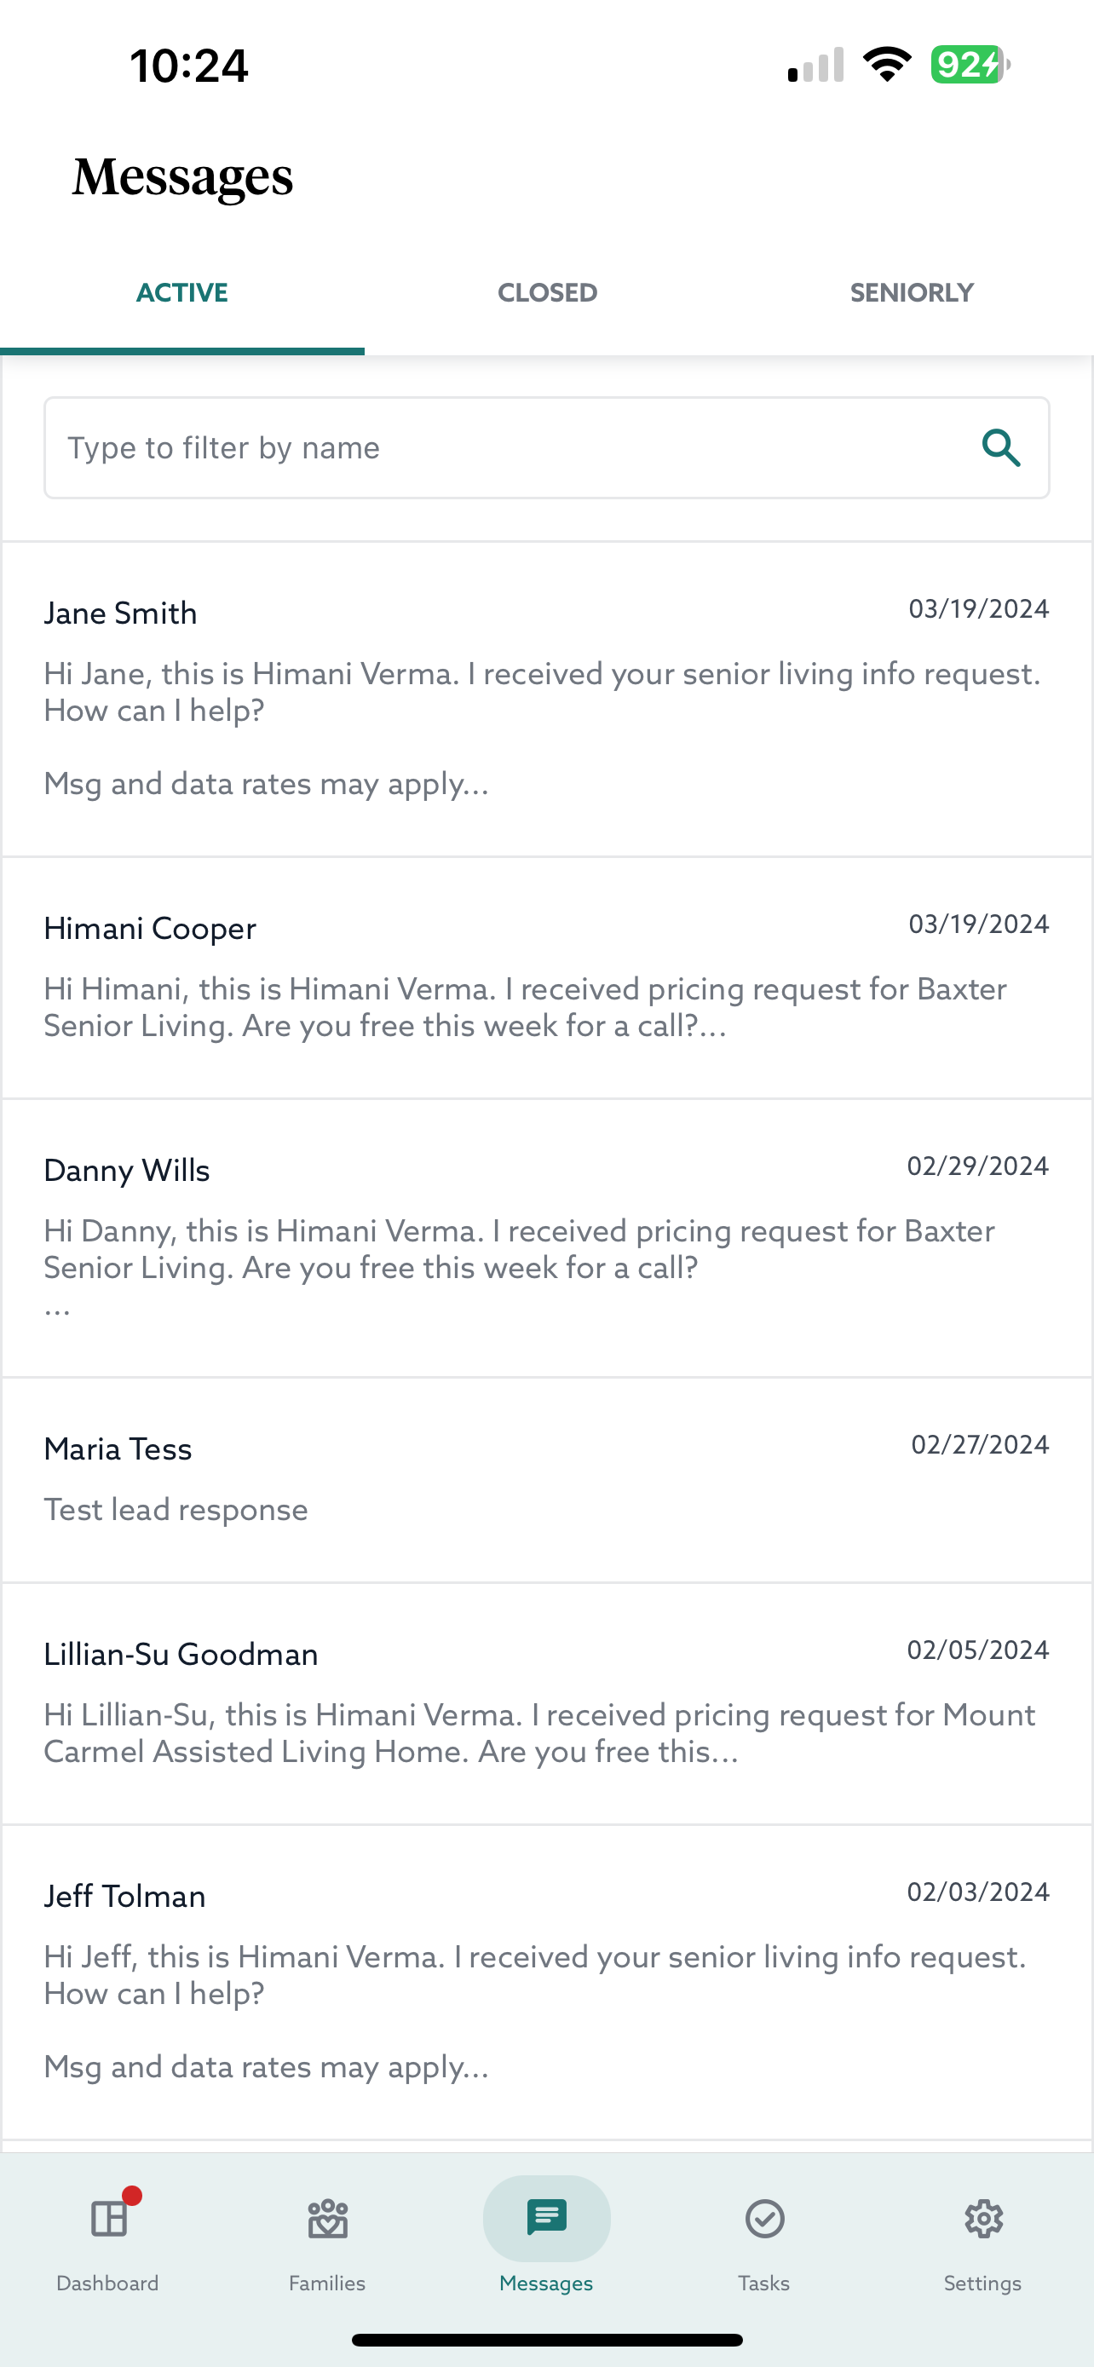The image size is (1094, 2367).
Task: Switch to the CLOSED tab
Action: [548, 293]
